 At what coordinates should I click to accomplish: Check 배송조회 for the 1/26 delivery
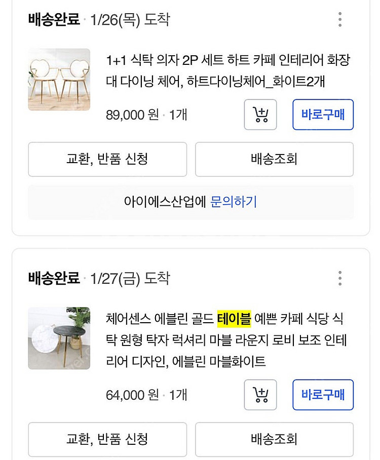274,159
